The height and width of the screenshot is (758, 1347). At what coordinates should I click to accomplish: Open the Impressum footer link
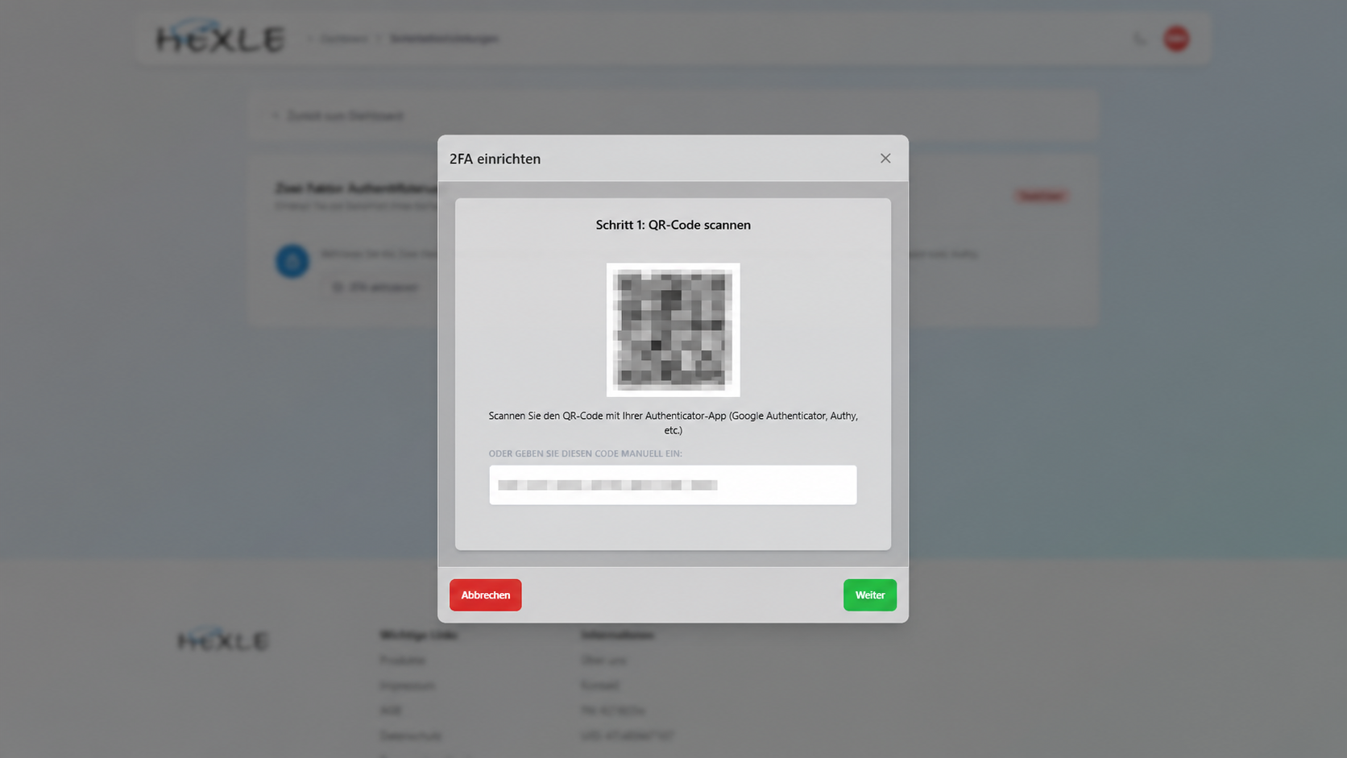pyautogui.click(x=408, y=686)
